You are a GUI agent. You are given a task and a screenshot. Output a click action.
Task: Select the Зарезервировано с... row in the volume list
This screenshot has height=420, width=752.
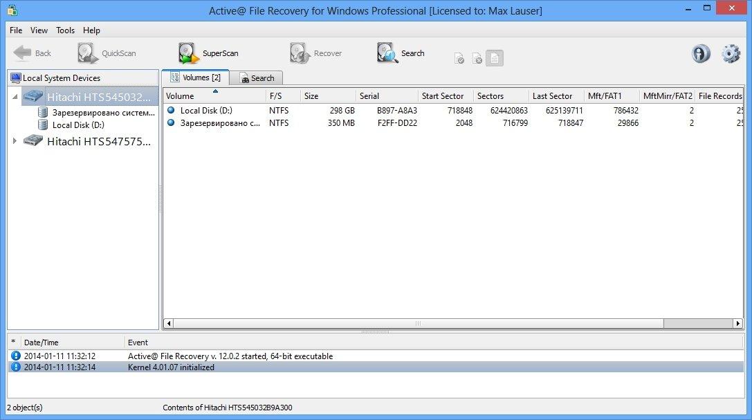click(453, 122)
